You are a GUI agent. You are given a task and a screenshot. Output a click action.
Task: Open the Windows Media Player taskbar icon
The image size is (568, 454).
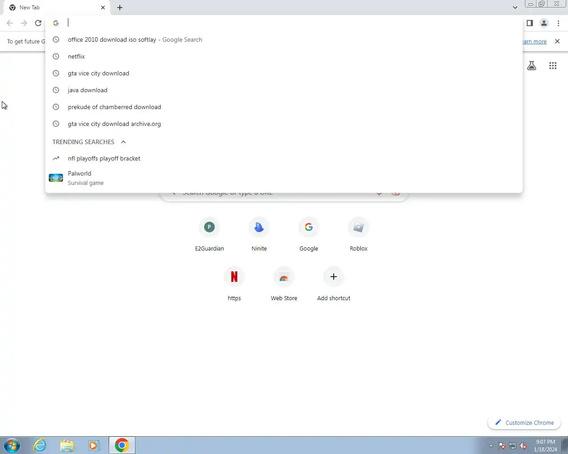tap(94, 445)
